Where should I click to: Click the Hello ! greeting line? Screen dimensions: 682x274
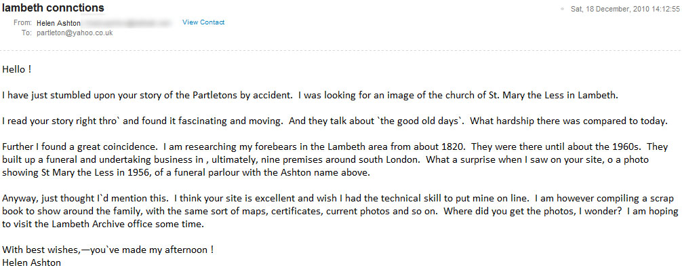click(x=16, y=70)
